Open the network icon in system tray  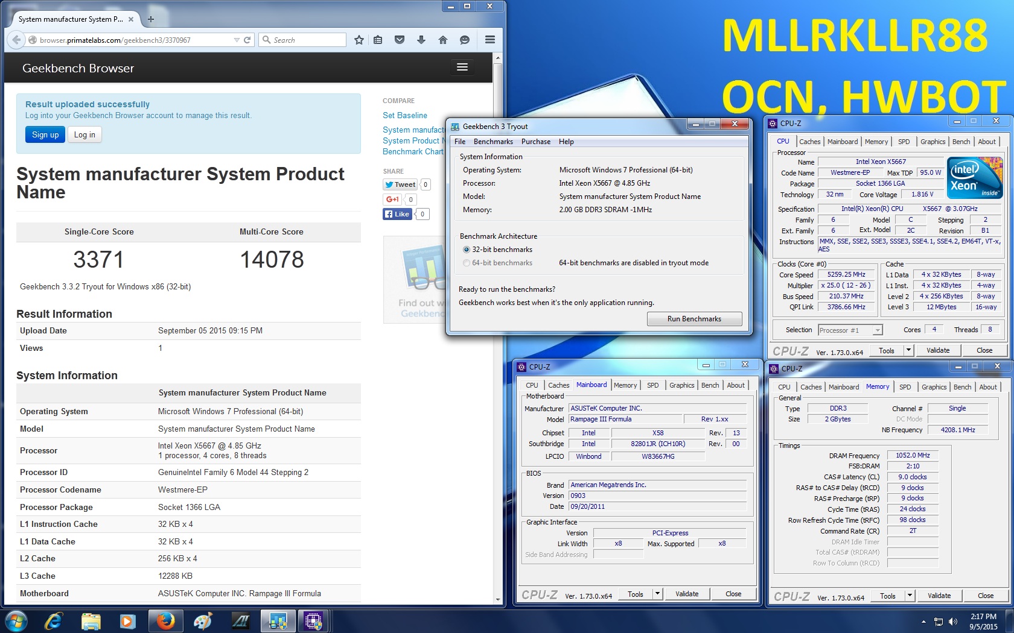click(939, 622)
